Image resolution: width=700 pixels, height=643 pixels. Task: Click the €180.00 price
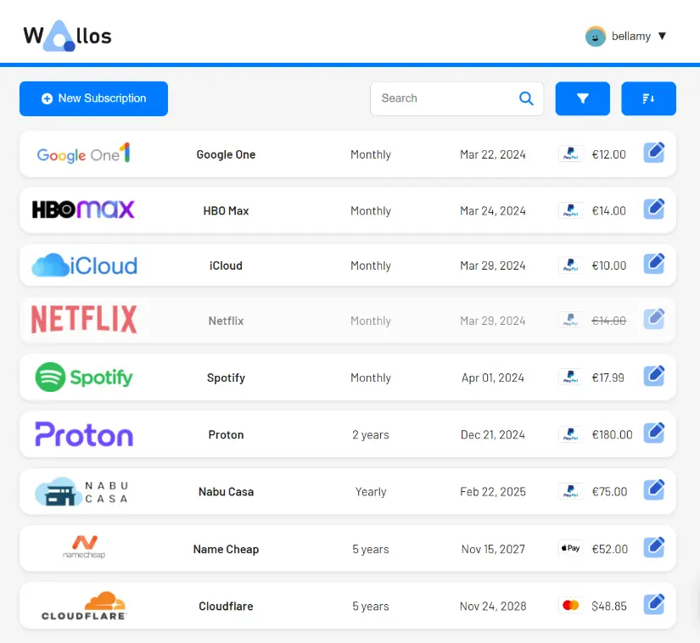click(x=612, y=435)
